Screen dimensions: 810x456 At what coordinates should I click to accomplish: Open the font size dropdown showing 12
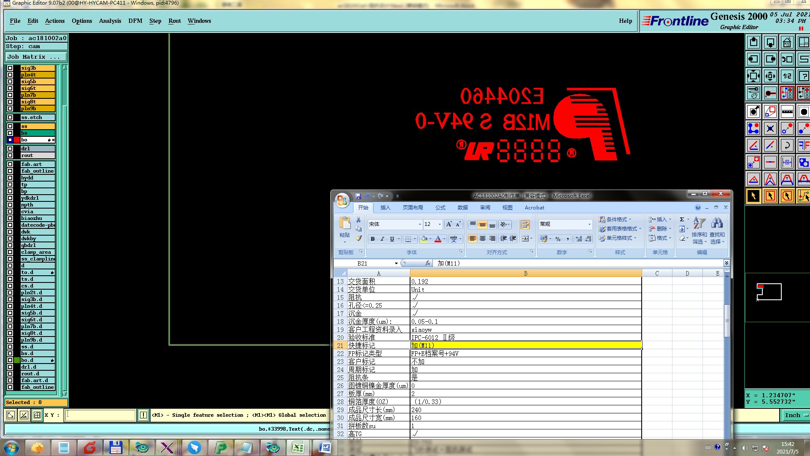(x=439, y=224)
